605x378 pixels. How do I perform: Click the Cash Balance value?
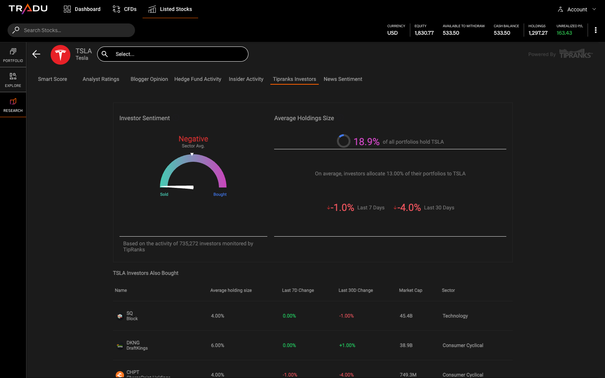(x=502, y=33)
